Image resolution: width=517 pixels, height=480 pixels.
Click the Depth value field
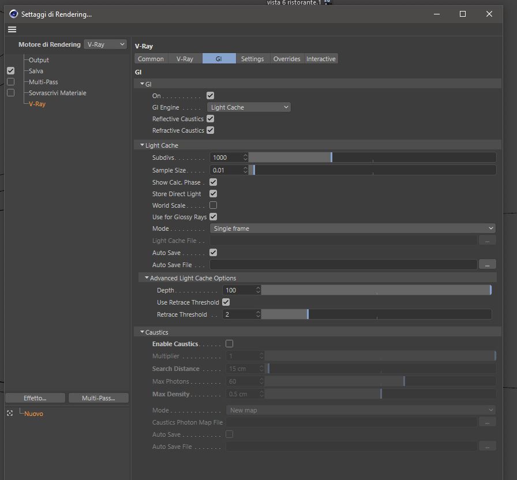pyautogui.click(x=239, y=290)
